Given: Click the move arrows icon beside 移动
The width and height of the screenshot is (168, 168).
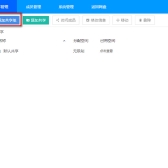Looking at the screenshot, I should [118, 20].
